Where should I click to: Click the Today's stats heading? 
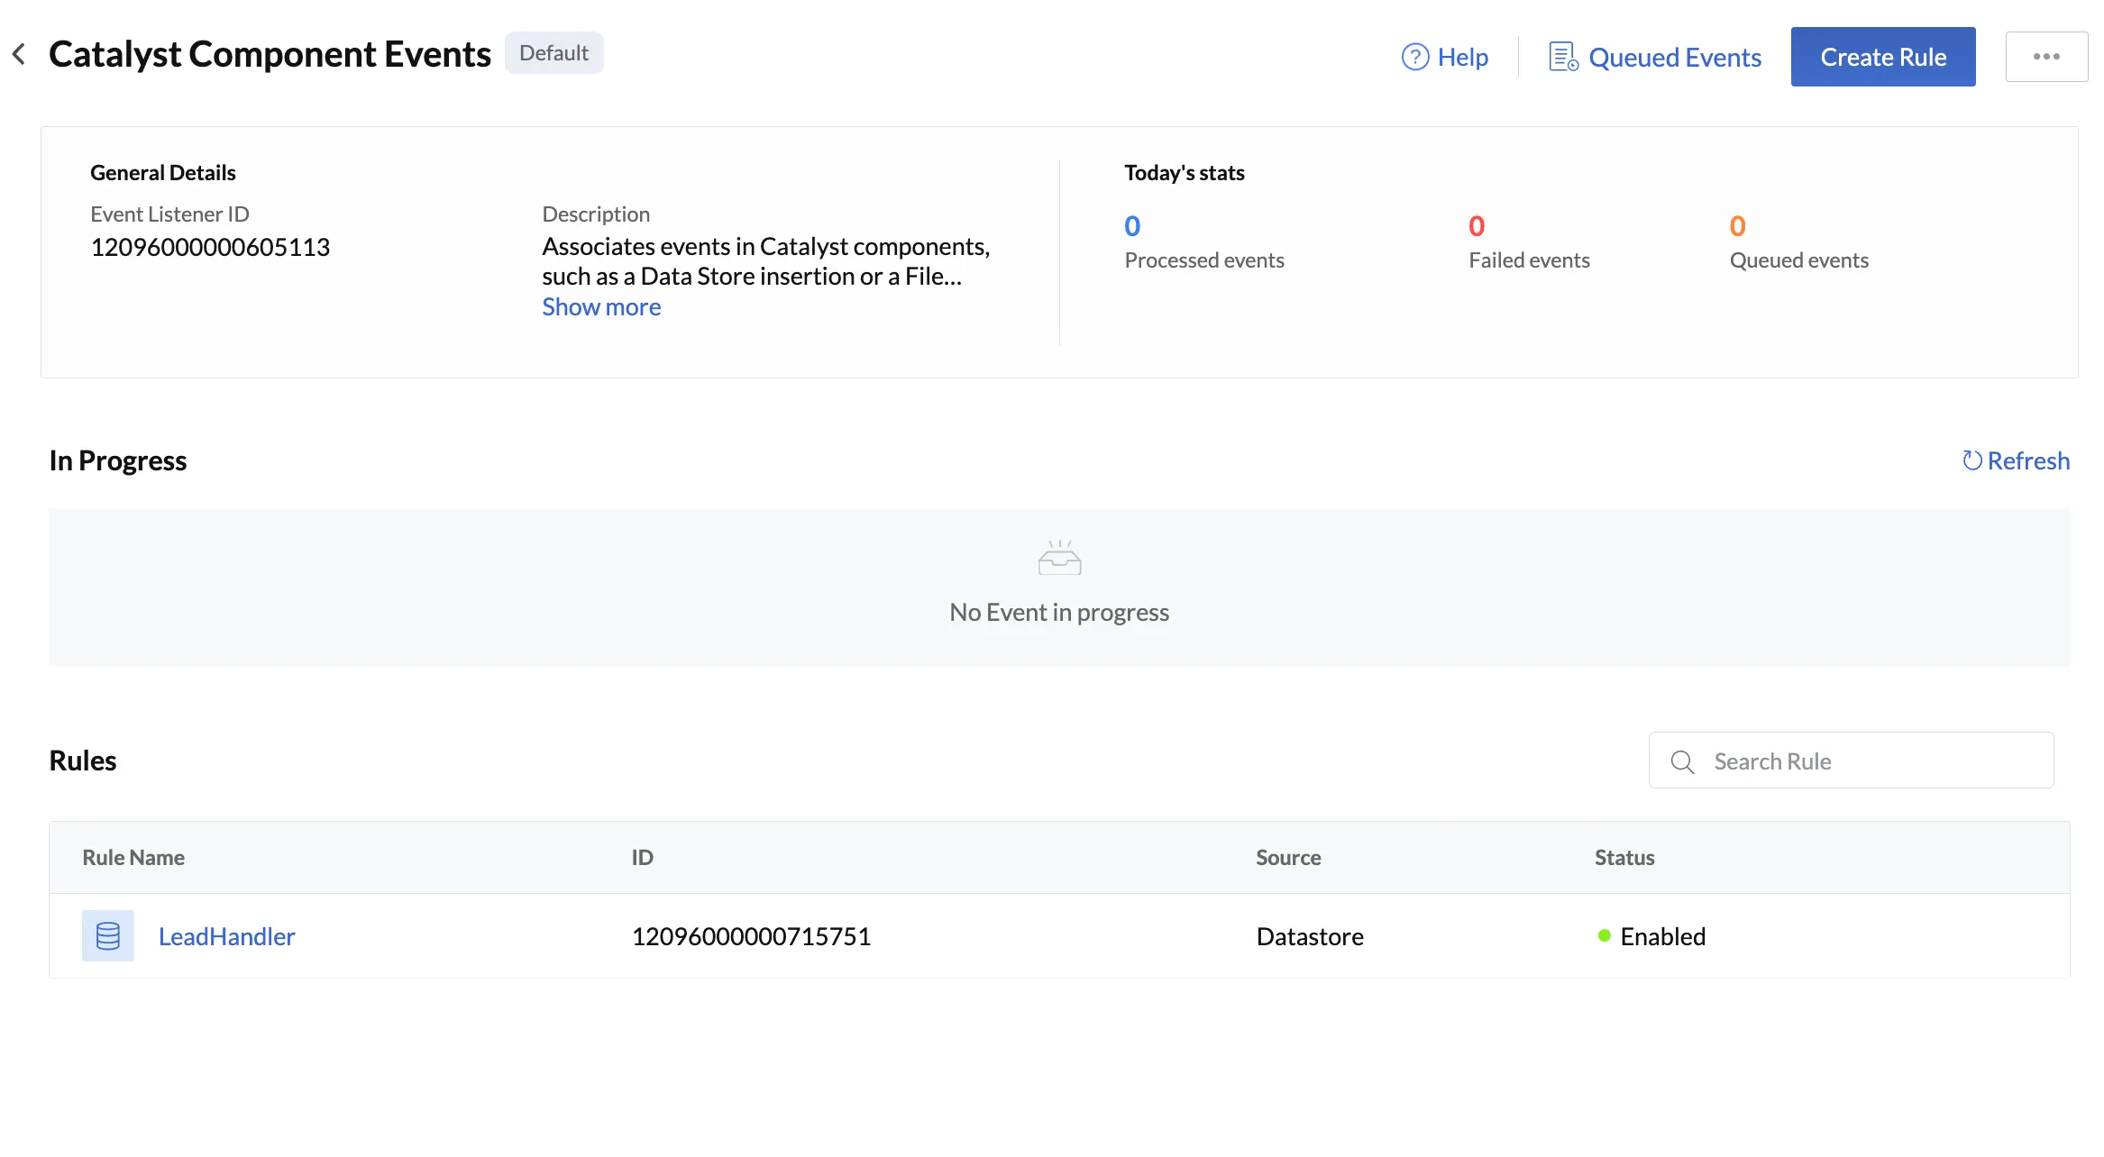pyautogui.click(x=1185, y=172)
